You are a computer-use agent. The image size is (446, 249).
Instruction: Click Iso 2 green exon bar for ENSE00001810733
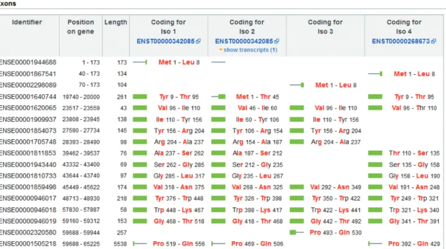pos(218,176)
